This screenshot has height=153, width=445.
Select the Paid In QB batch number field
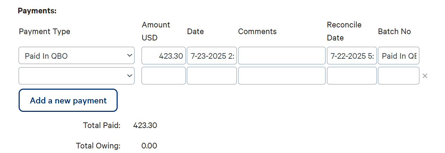[398, 56]
